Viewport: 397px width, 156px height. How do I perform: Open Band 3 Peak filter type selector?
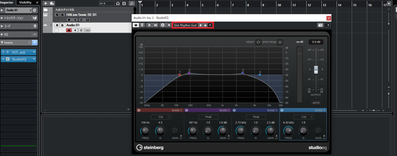click(256, 117)
